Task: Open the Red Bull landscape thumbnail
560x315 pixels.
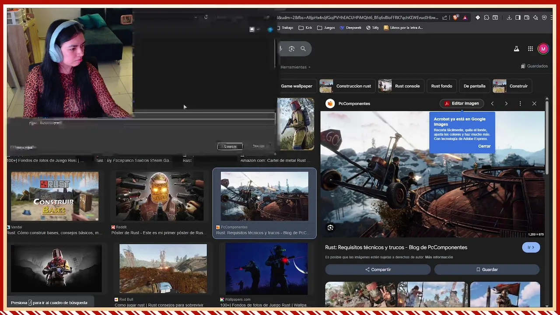Action: [x=163, y=269]
